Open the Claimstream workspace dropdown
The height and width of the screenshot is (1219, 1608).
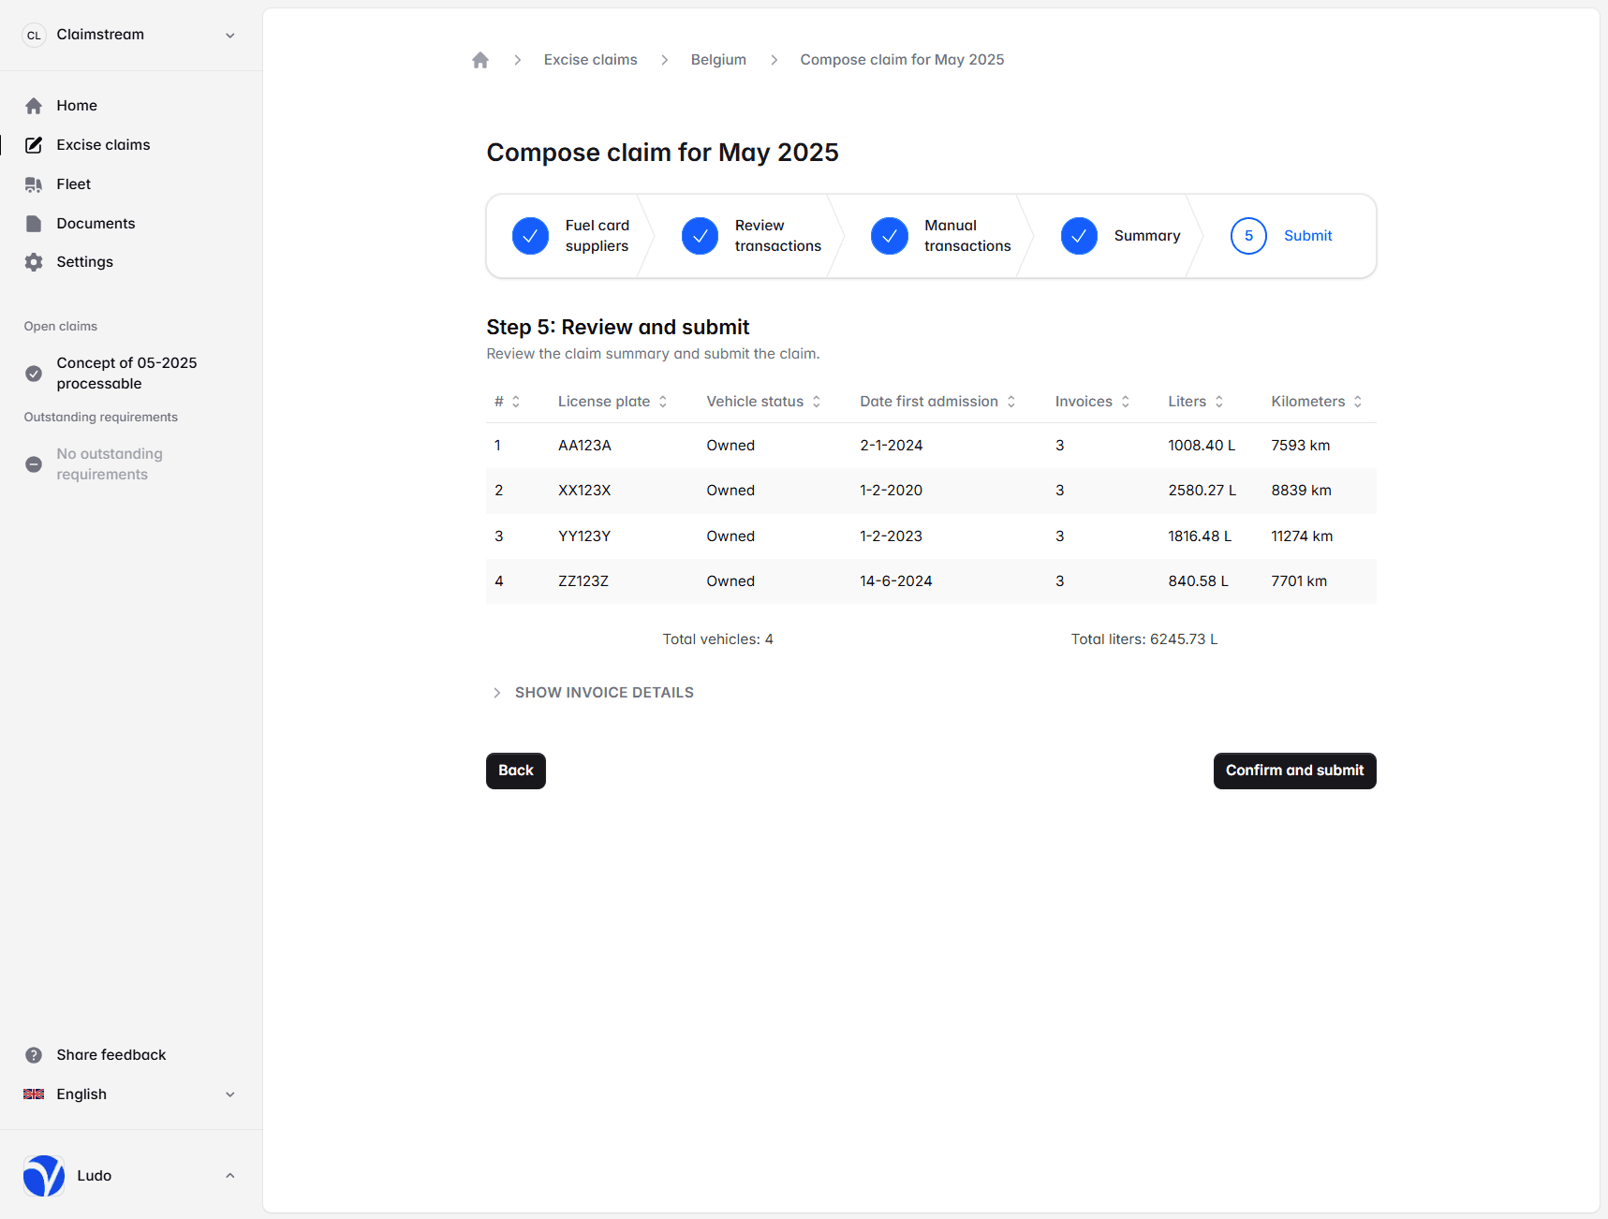pos(129,35)
